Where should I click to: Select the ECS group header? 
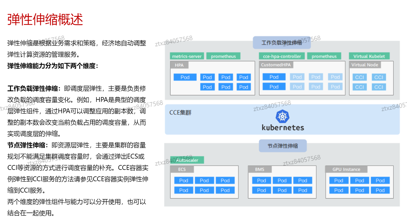point(182,169)
